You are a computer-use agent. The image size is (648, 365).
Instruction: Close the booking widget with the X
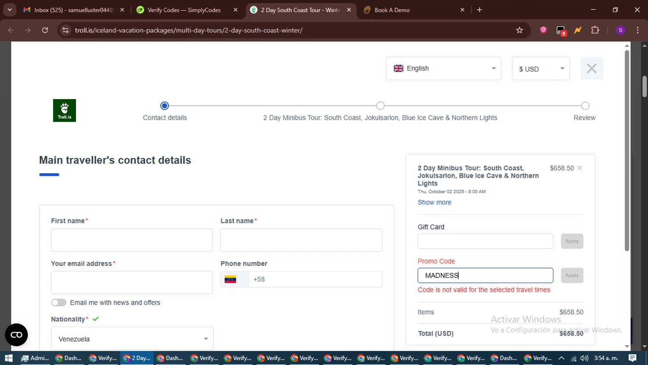pyautogui.click(x=591, y=68)
